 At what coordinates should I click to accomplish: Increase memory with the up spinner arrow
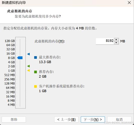(116, 40)
